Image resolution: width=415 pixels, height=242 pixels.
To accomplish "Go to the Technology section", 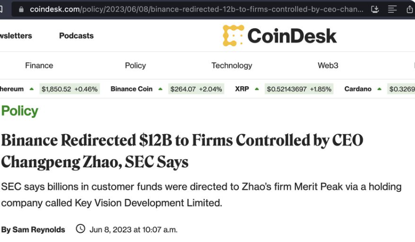I will (x=231, y=65).
